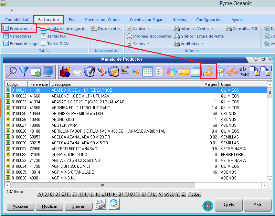Expand the Productos dropdown menu

31,29
